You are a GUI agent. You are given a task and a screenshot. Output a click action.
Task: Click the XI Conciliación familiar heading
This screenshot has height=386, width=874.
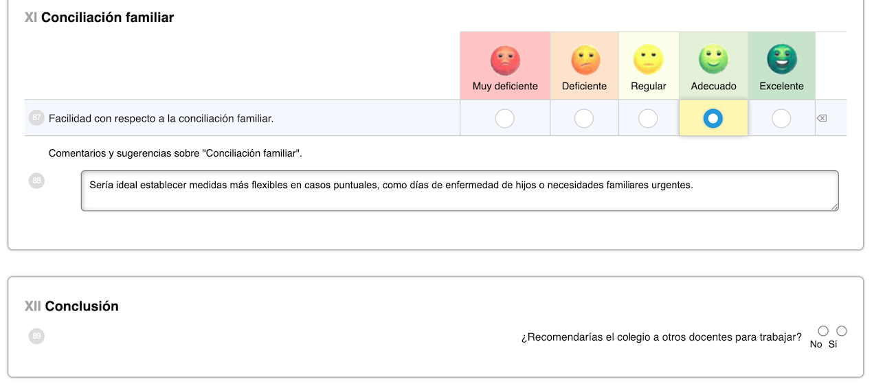point(99,18)
